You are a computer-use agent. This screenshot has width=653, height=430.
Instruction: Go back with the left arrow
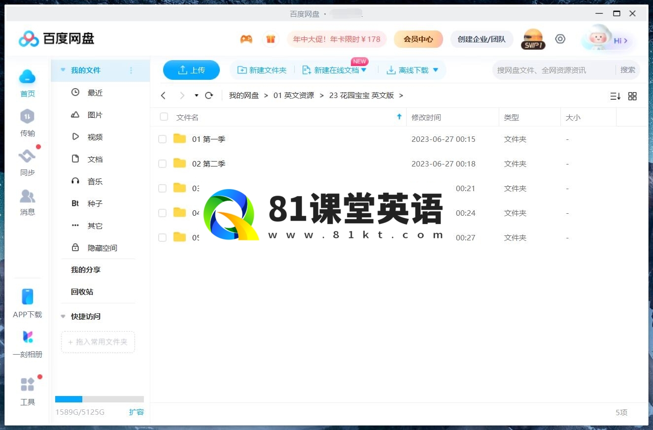coord(164,96)
